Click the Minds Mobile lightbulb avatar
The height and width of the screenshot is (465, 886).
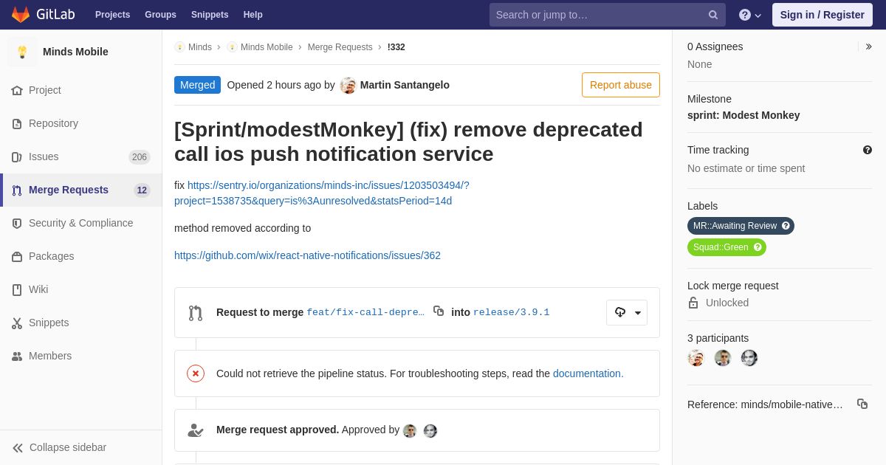(x=22, y=52)
